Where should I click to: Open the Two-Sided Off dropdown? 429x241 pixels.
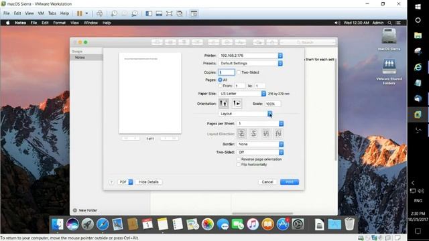click(260, 152)
